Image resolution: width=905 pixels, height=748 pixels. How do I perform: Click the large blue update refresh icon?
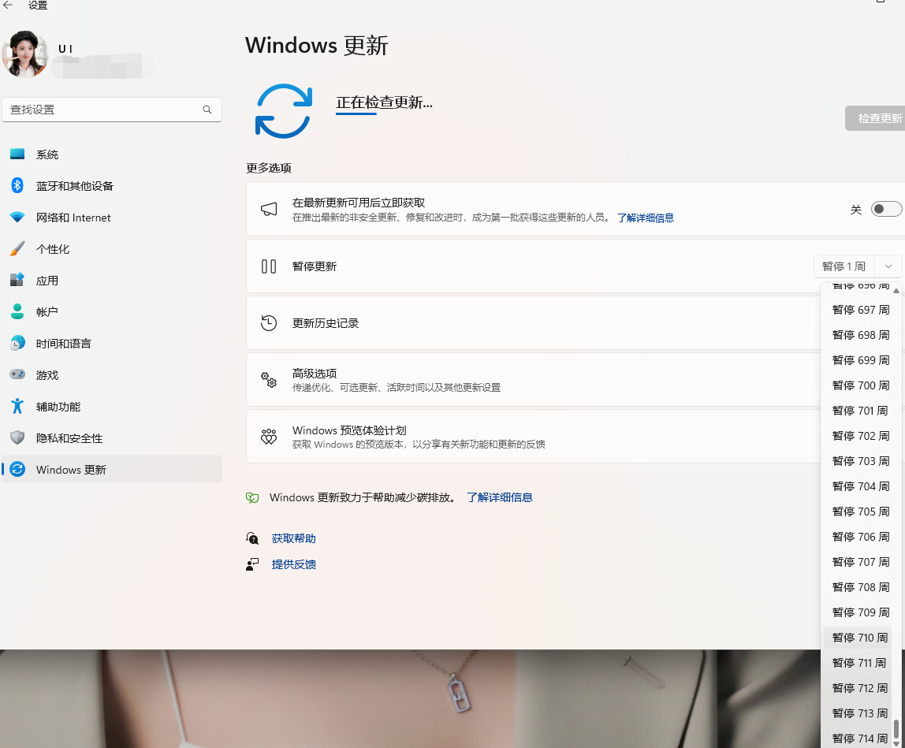[283, 111]
